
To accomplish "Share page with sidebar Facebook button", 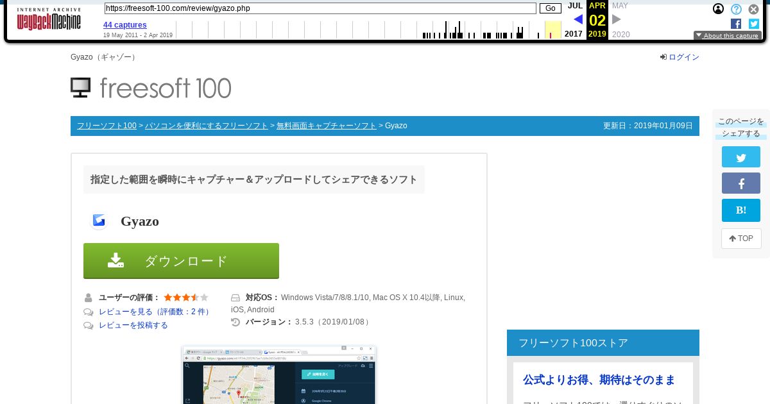I will (x=741, y=183).
